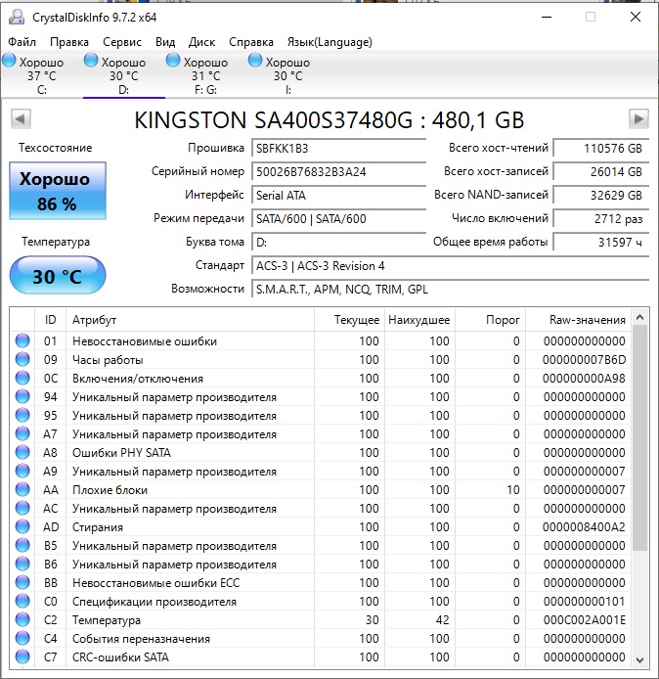659x679 pixels.
Task: Open the Диск menu
Action: click(201, 42)
